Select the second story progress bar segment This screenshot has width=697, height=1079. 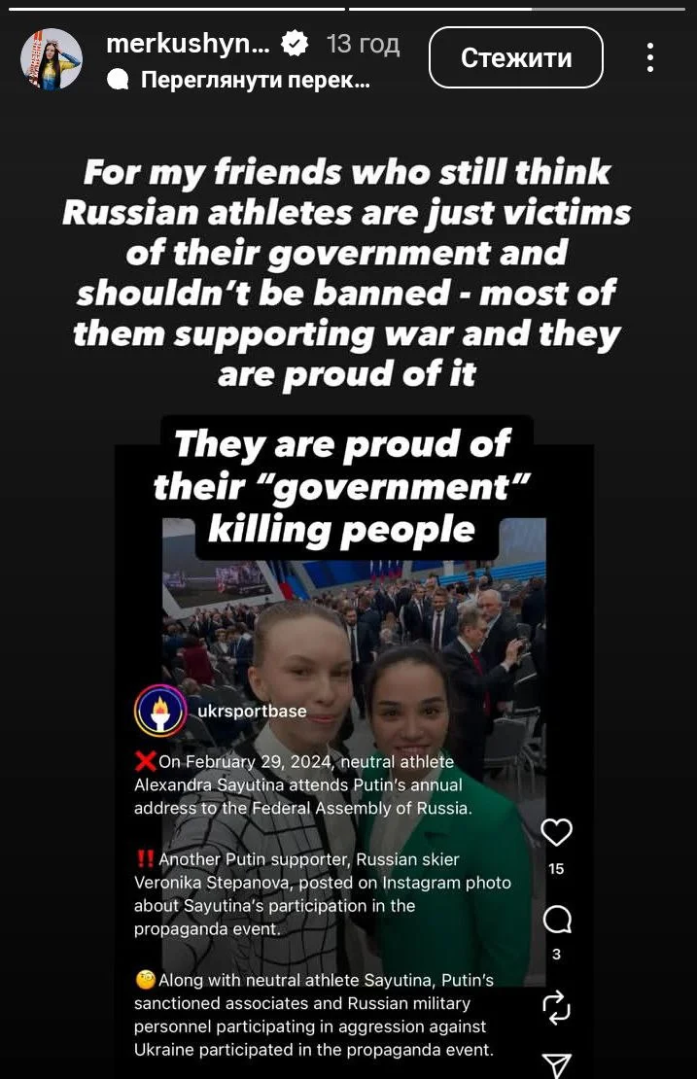(x=517, y=9)
